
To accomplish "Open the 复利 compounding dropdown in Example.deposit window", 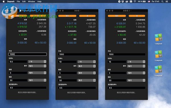I will (x=37, y=66).
